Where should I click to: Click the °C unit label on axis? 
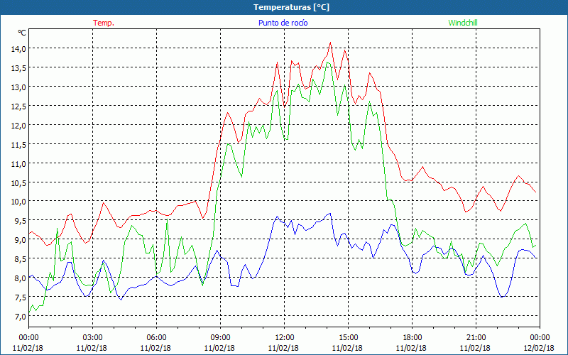point(22,33)
